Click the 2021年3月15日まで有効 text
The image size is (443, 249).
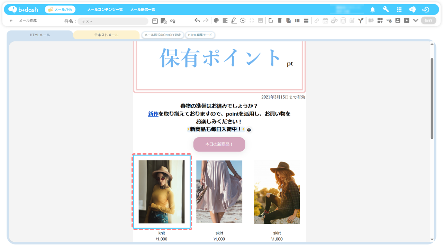pyautogui.click(x=283, y=97)
